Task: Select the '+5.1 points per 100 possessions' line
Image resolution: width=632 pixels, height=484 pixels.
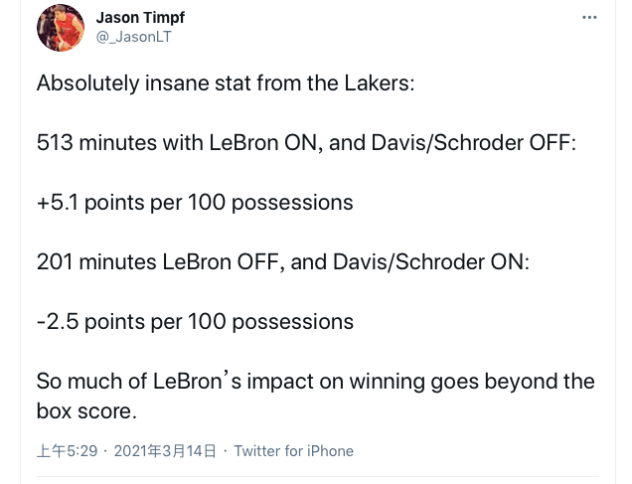Action: pos(195,203)
